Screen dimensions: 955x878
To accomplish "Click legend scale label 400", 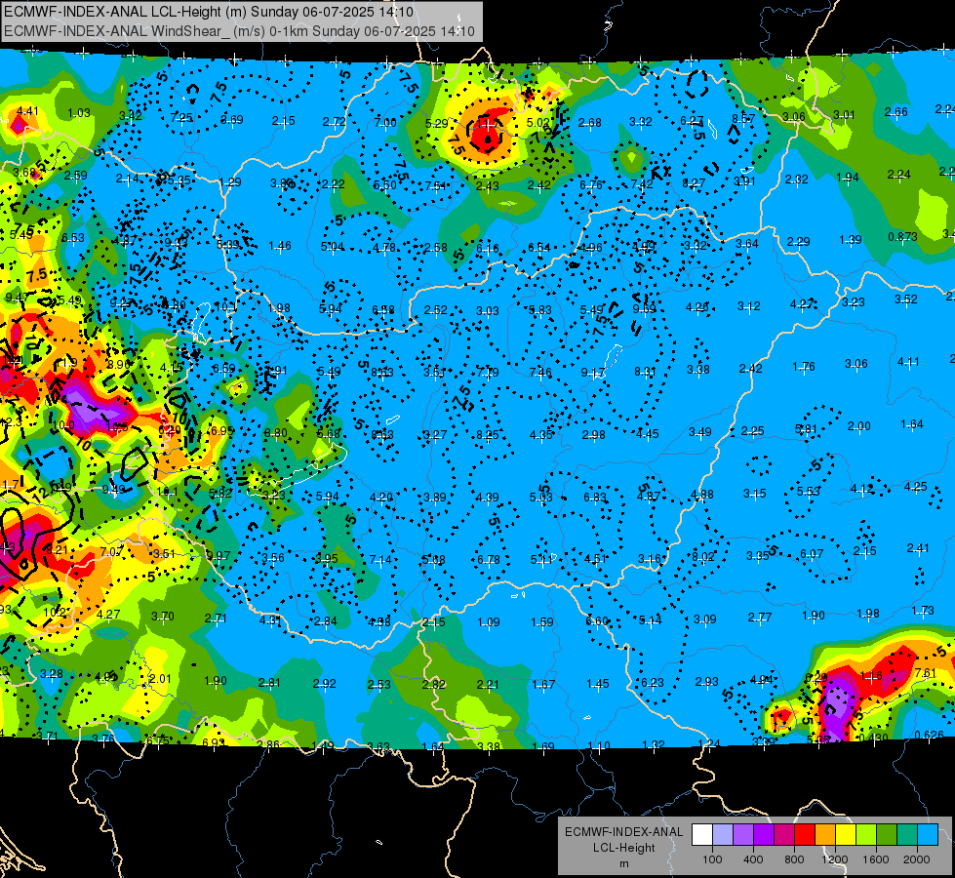I will (753, 859).
